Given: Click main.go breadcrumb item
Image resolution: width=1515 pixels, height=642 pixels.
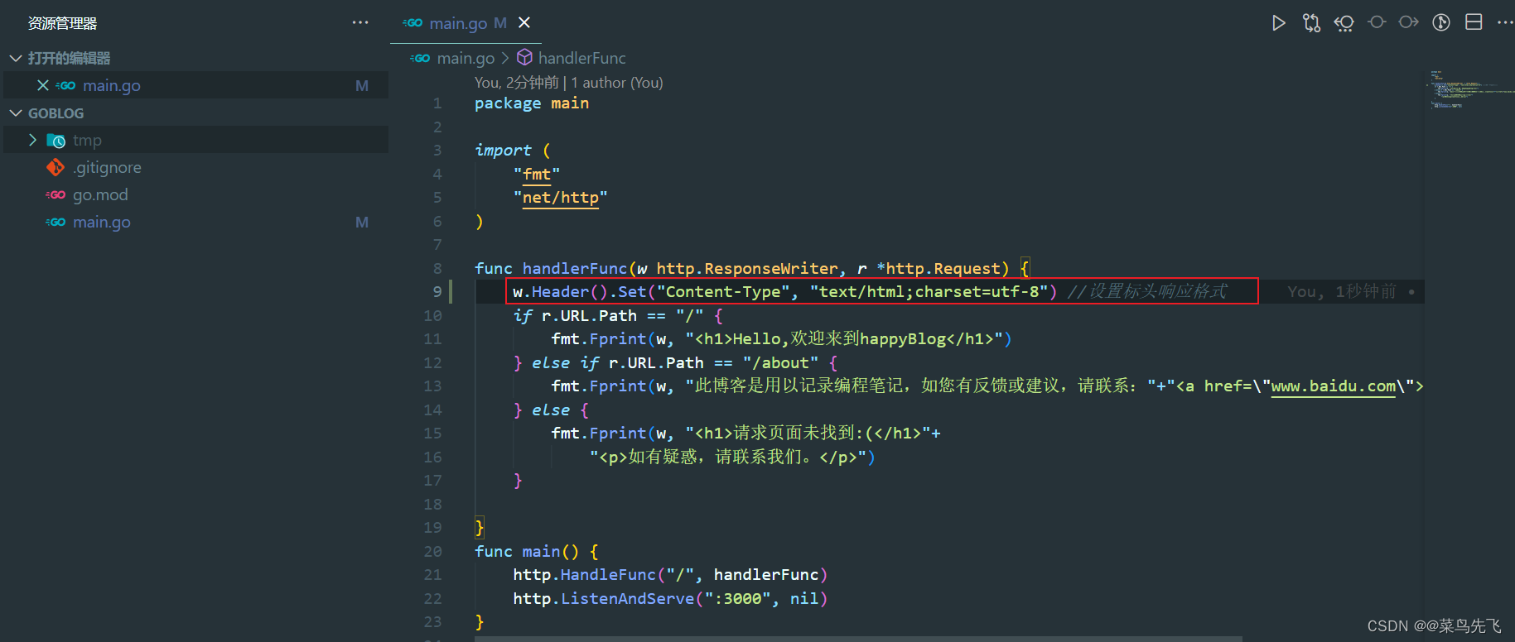Looking at the screenshot, I should (466, 58).
